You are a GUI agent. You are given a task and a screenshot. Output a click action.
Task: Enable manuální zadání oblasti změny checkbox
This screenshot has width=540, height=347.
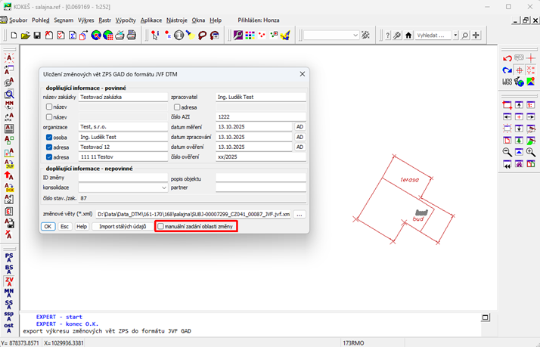[x=160, y=226]
